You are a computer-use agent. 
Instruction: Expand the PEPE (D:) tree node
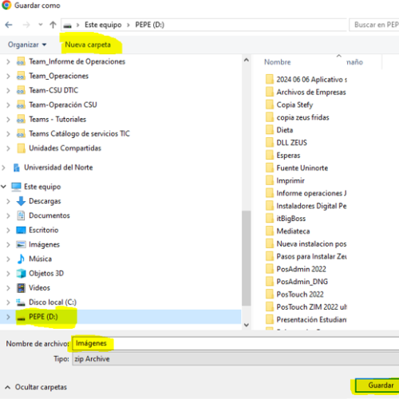point(8,317)
